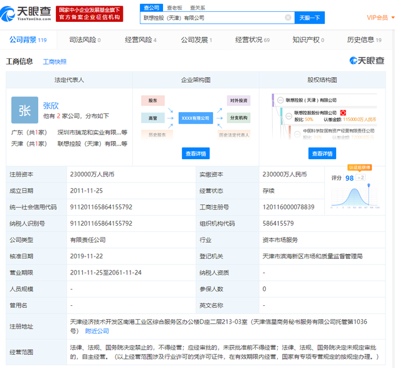Open the 附近公司 link by the address
The height and width of the screenshot is (368, 395).
pos(97,331)
